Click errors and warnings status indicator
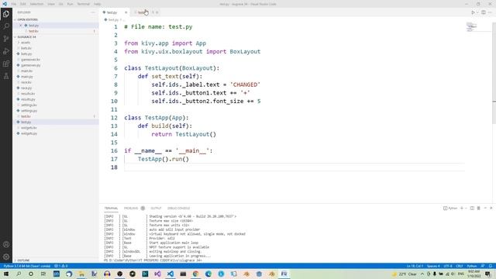The width and height of the screenshot is (496, 279). (60, 266)
